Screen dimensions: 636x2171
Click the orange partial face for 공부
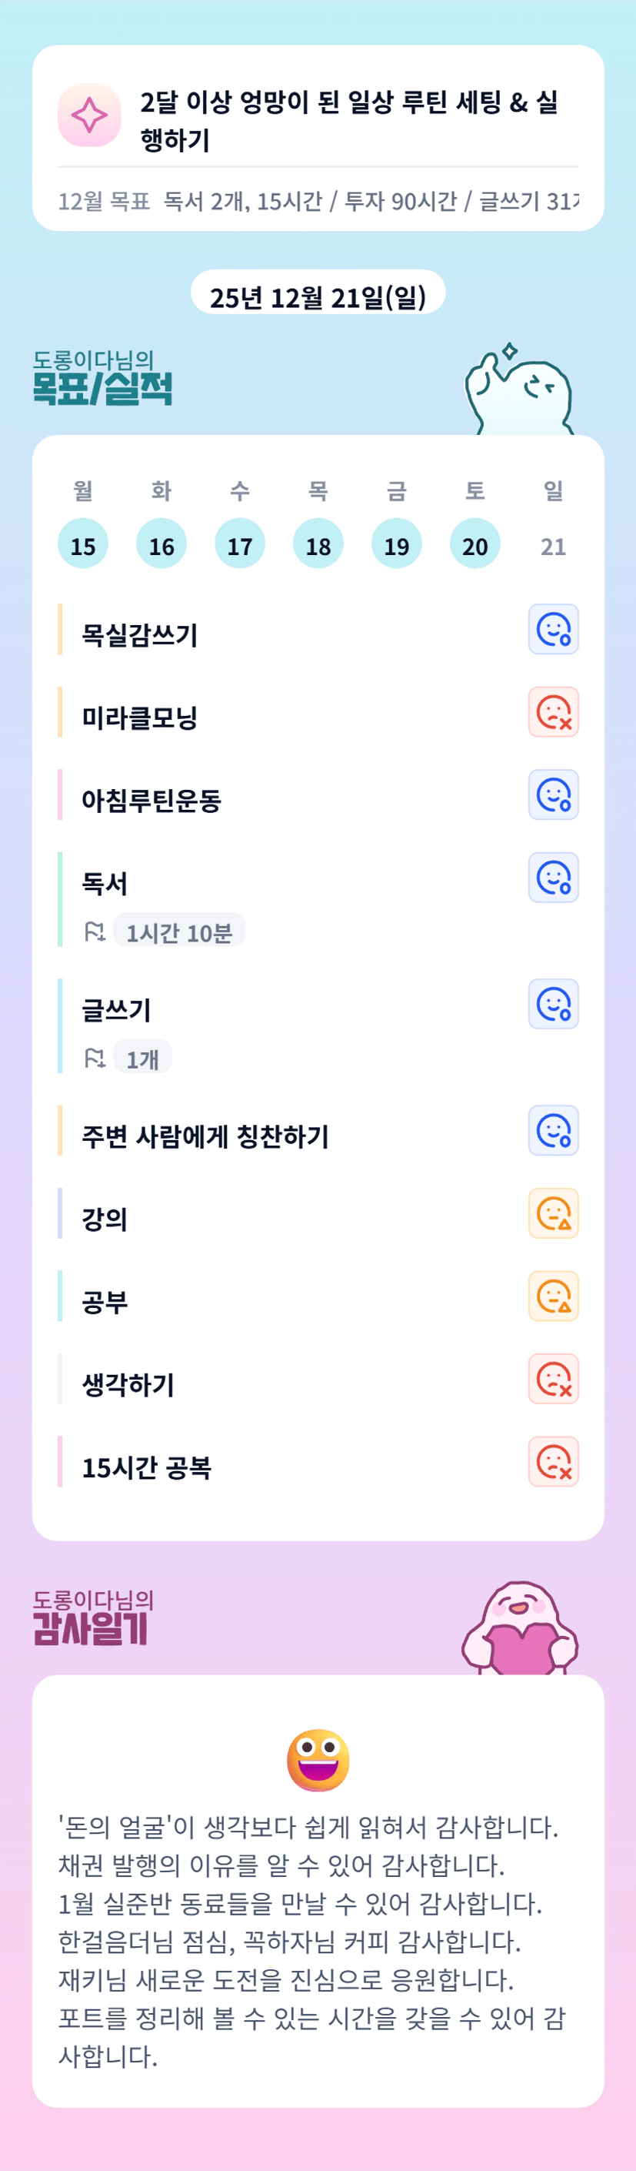click(554, 1296)
